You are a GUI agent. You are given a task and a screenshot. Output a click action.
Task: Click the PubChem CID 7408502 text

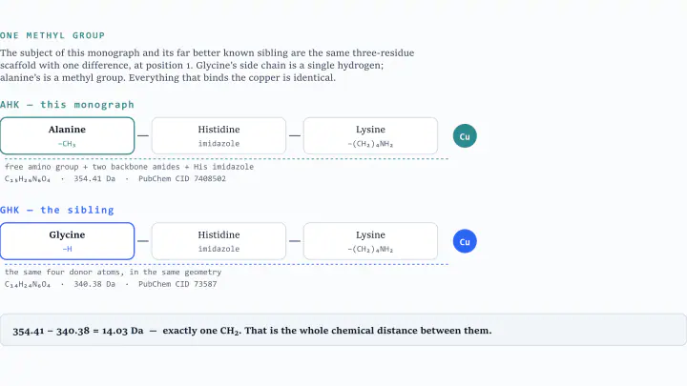click(x=182, y=178)
